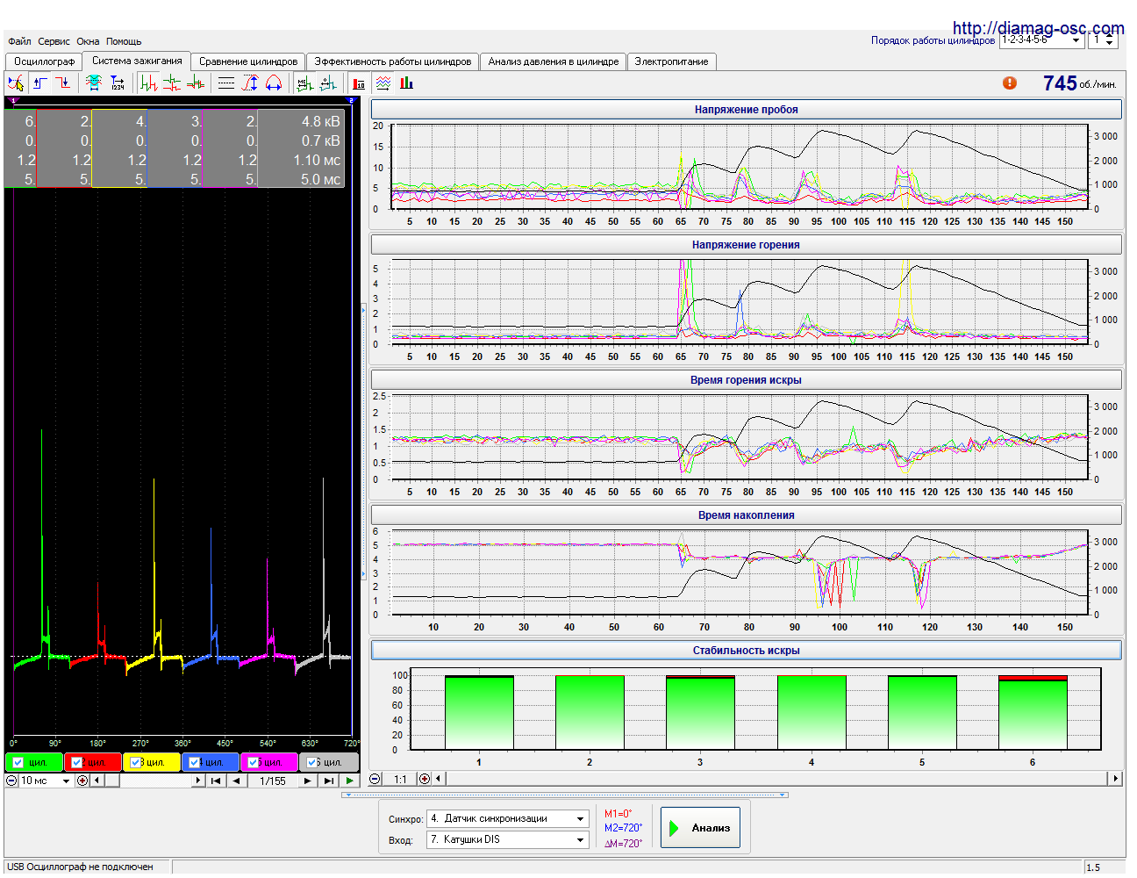Click graphs panel scrollbar left arrow
The image size is (1137, 878).
(x=439, y=779)
